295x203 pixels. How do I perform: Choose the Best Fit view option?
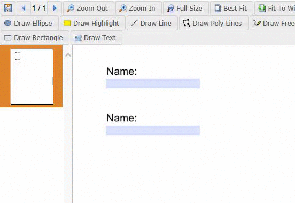click(231, 9)
